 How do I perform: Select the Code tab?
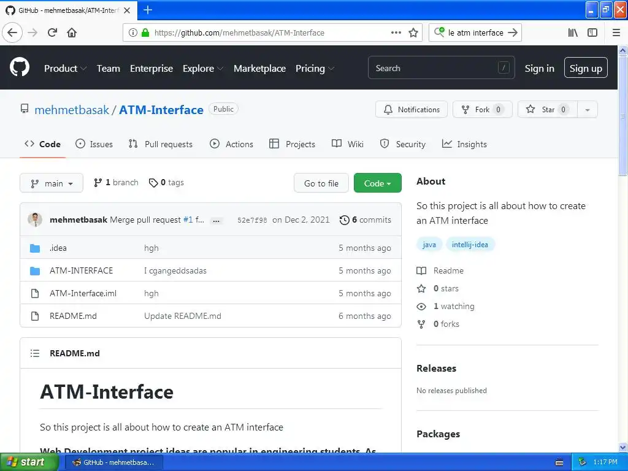[42, 144]
